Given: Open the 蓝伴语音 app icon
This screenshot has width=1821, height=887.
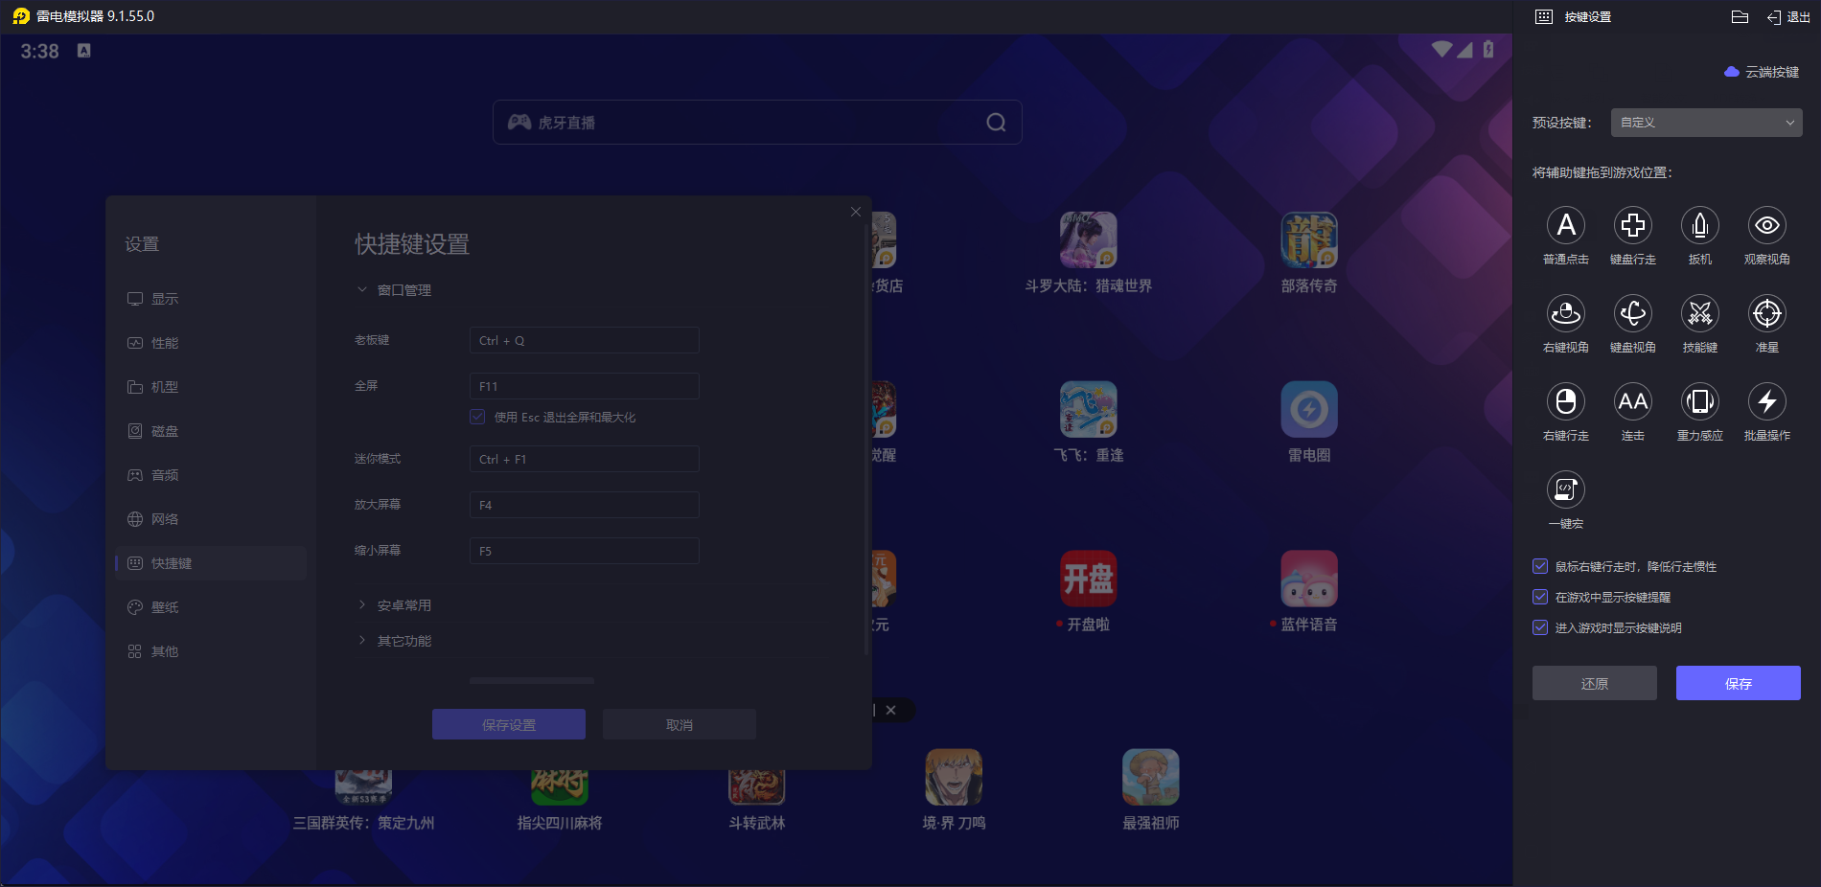Looking at the screenshot, I should click(x=1309, y=579).
